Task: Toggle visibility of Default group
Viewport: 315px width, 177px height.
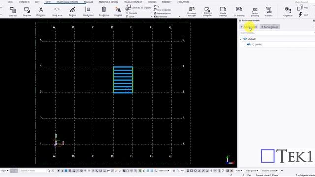Action: [245, 39]
